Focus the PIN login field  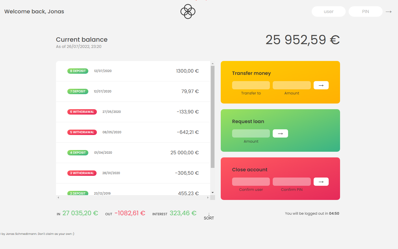coord(366,12)
